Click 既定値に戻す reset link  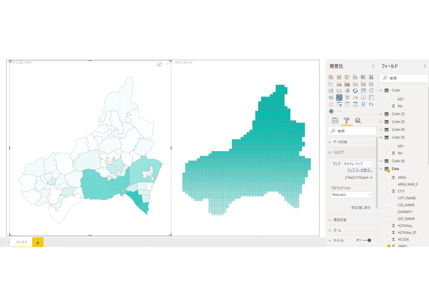361,208
